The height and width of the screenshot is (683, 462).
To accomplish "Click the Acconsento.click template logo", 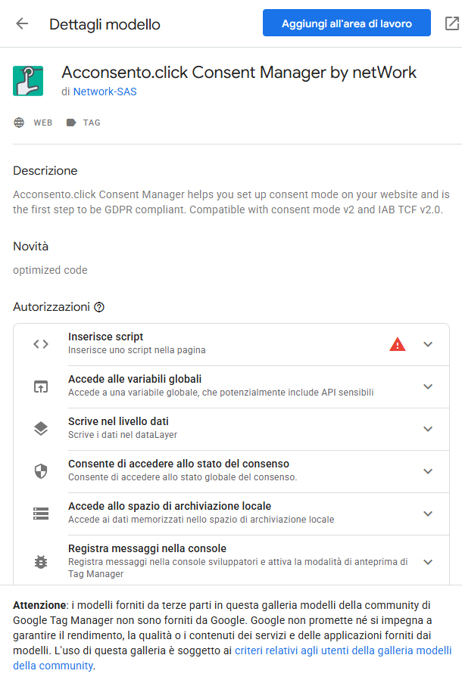I will 28,81.
